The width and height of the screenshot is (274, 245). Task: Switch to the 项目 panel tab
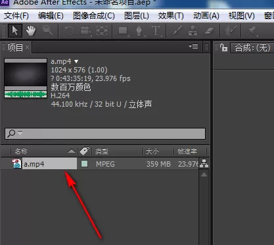pos(15,47)
